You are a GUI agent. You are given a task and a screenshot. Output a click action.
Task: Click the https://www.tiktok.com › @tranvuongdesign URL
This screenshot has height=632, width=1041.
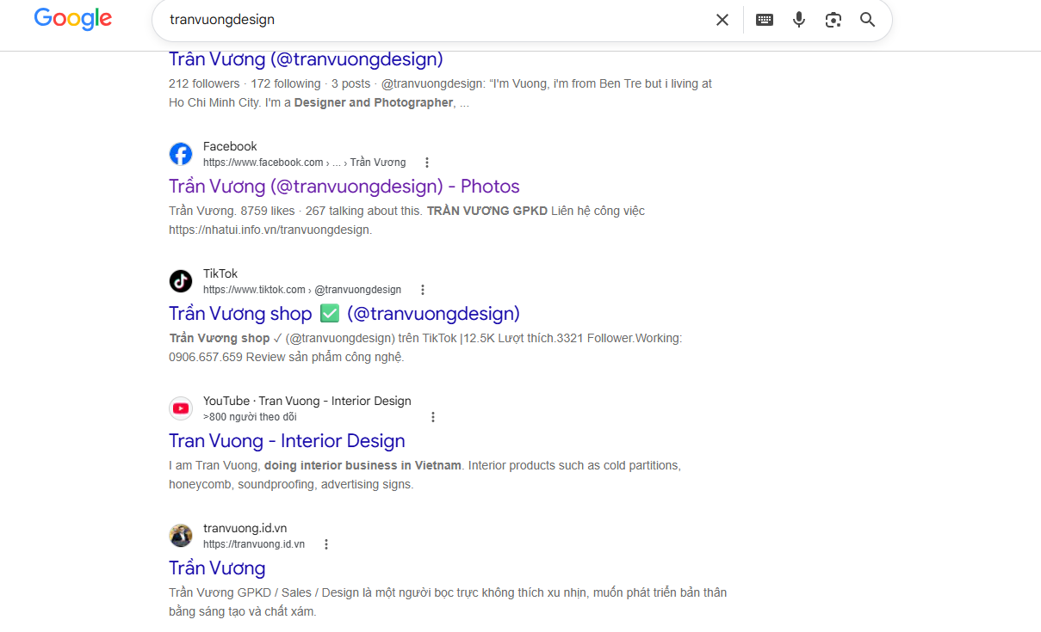click(302, 290)
